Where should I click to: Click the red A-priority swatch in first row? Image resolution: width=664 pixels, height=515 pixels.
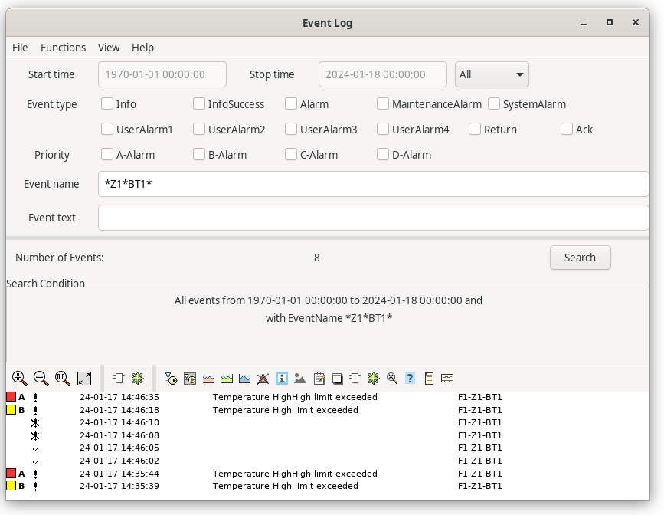click(11, 397)
